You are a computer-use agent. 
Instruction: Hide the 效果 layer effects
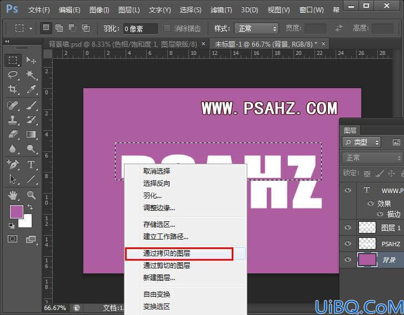pyautogui.click(x=371, y=204)
